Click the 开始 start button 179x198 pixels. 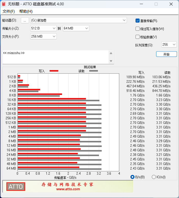(166, 54)
